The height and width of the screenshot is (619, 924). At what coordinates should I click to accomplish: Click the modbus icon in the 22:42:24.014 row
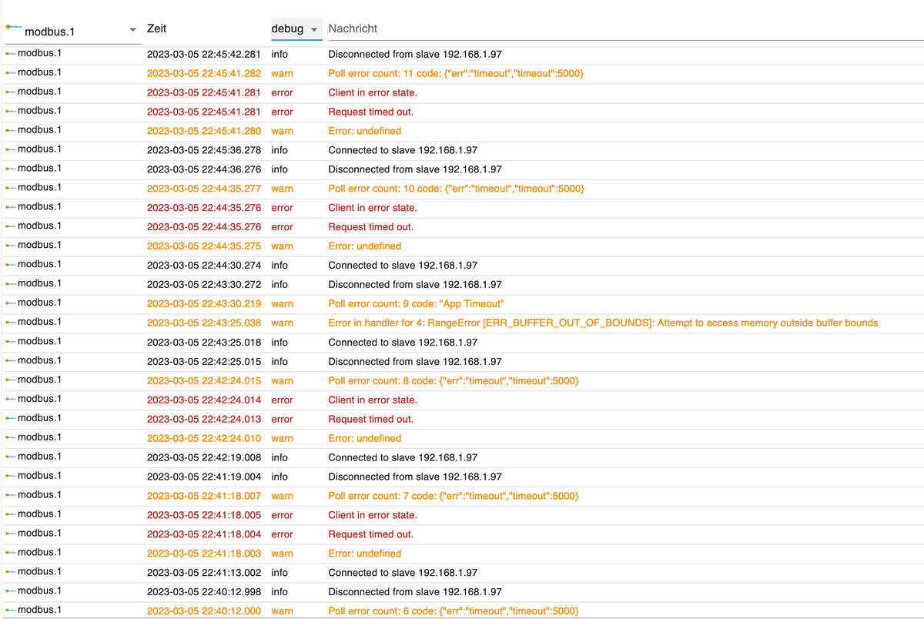(11, 400)
